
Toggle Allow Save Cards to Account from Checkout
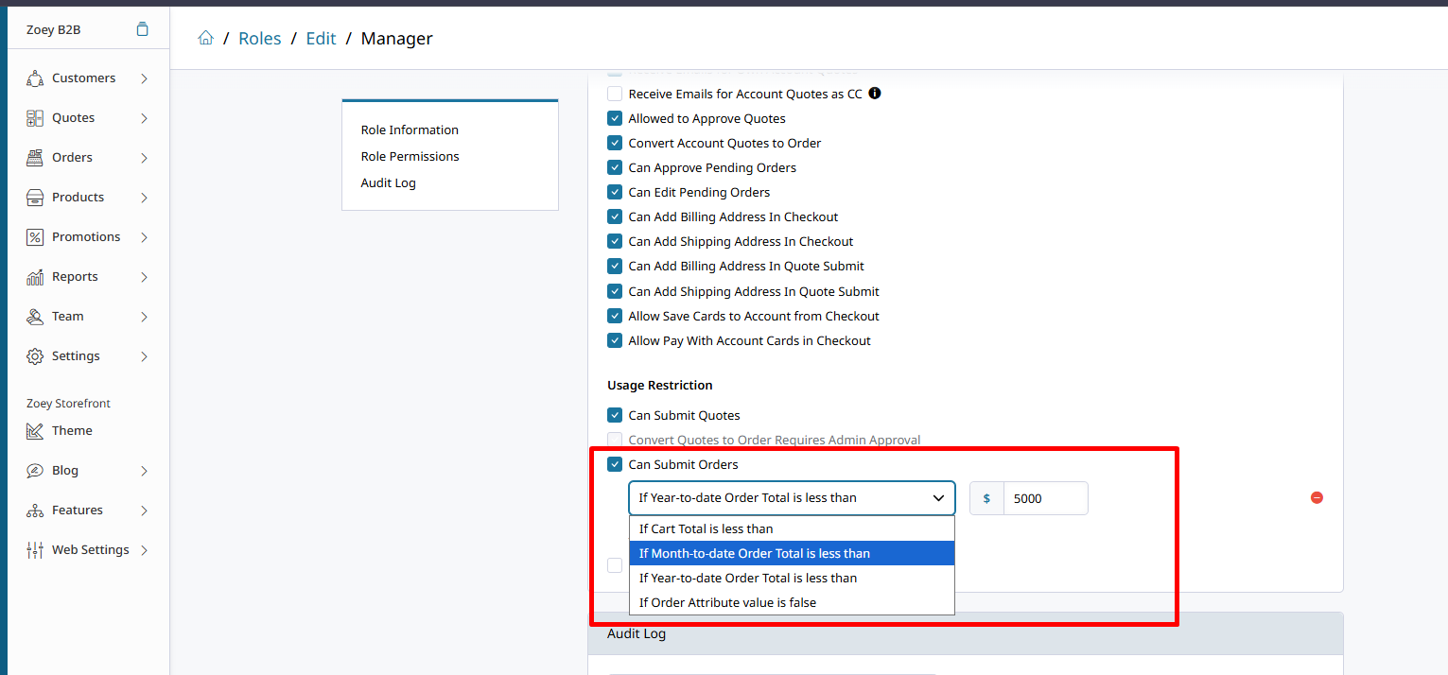tap(615, 316)
